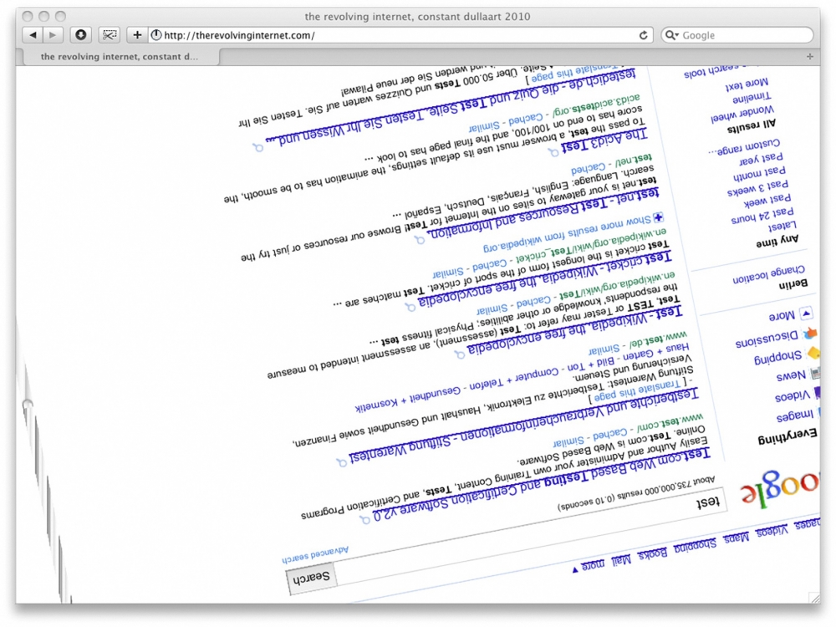Open the Advanced search link
836x627 pixels.
tap(315, 554)
